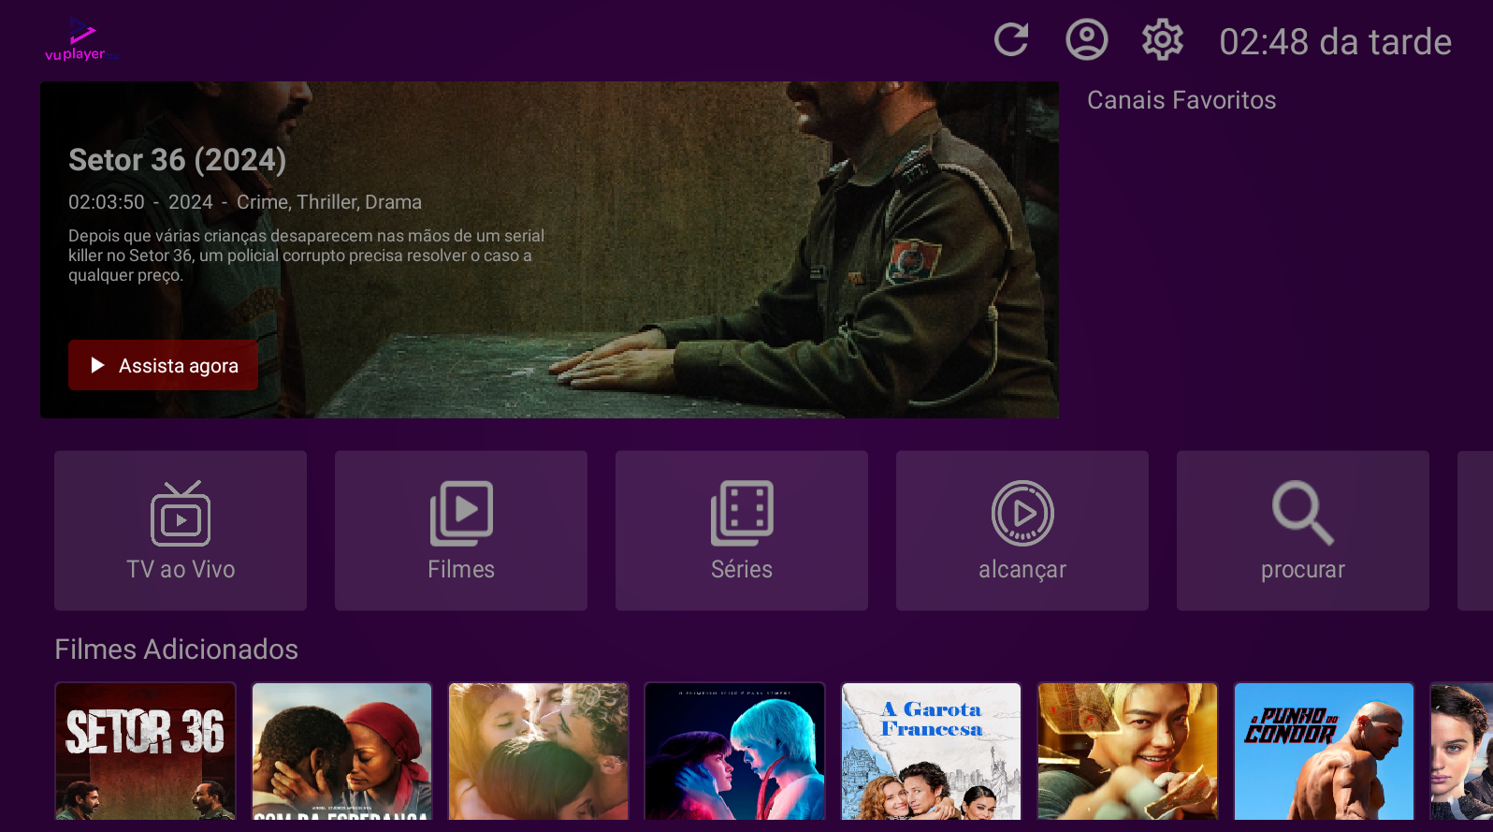Click the vuplayer logo
This screenshot has width=1493, height=832.
[81, 41]
